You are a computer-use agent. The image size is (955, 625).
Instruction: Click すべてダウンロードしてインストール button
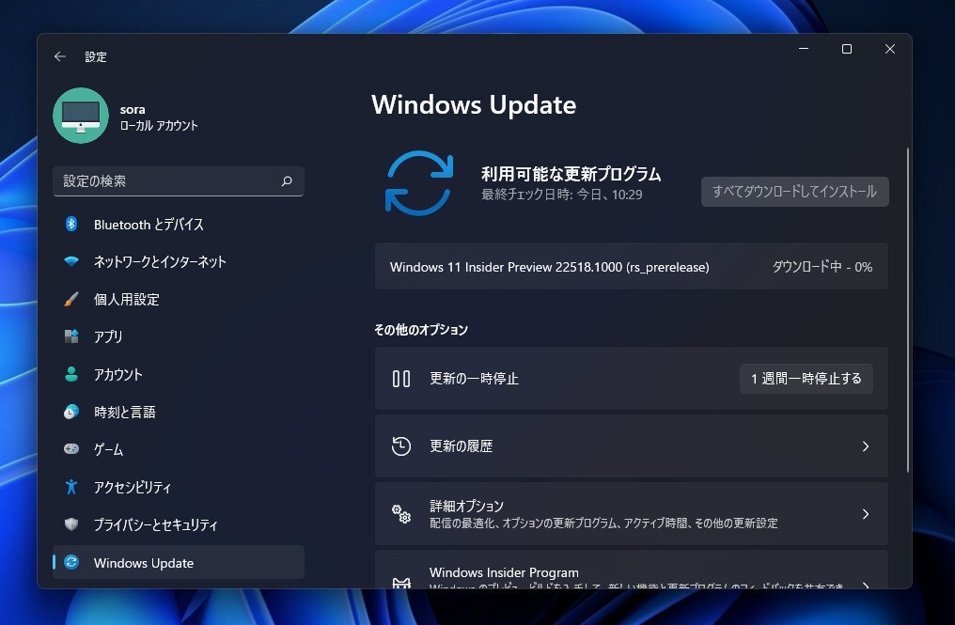pyautogui.click(x=794, y=191)
